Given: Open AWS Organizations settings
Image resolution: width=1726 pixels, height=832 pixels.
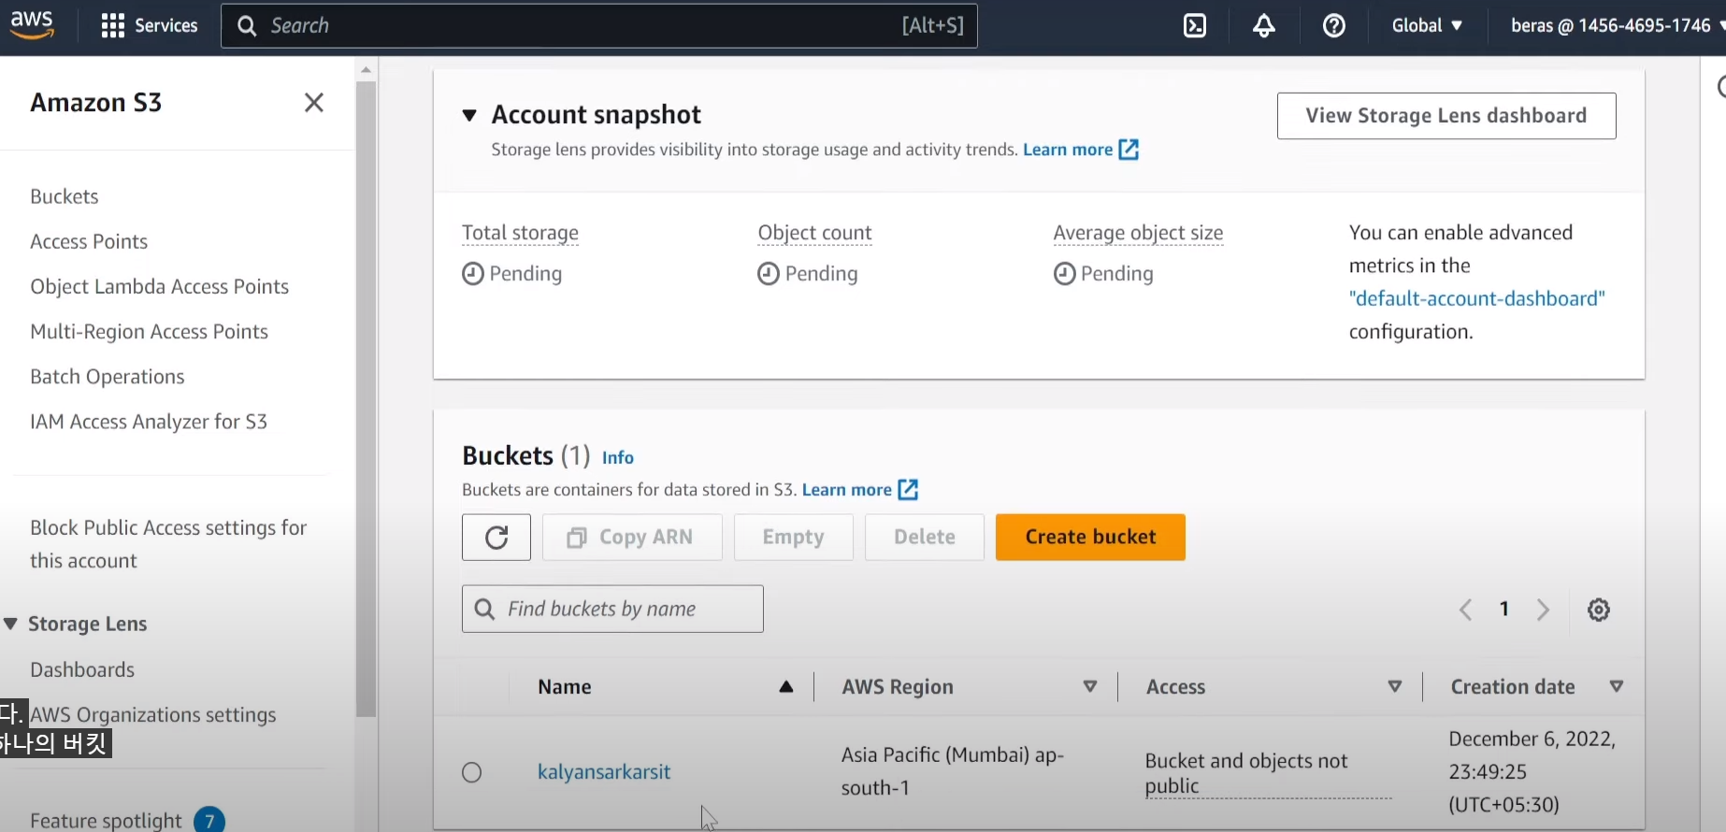Looking at the screenshot, I should click(153, 714).
